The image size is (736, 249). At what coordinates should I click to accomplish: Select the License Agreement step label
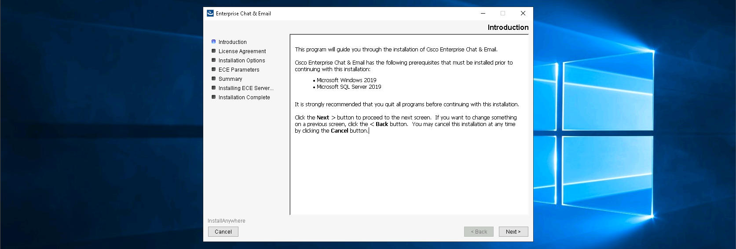point(242,51)
